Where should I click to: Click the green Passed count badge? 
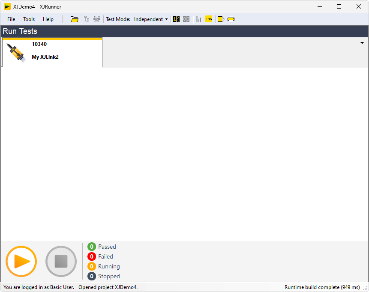[92, 247]
